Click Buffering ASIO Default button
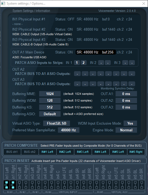 50,114
